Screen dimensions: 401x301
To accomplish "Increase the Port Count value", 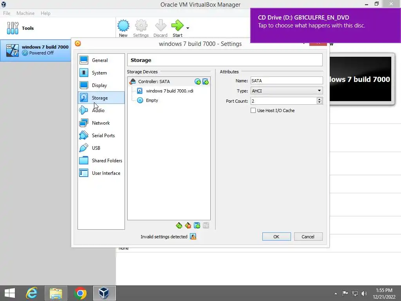I will point(320,99).
